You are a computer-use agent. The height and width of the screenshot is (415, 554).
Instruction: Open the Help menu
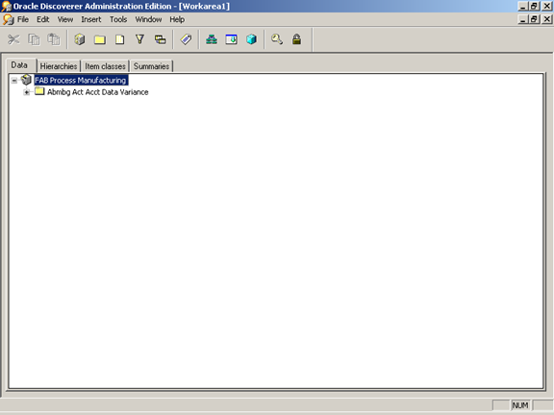click(177, 19)
